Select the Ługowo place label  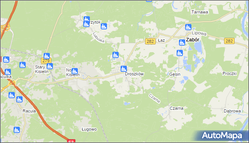(x=89, y=129)
